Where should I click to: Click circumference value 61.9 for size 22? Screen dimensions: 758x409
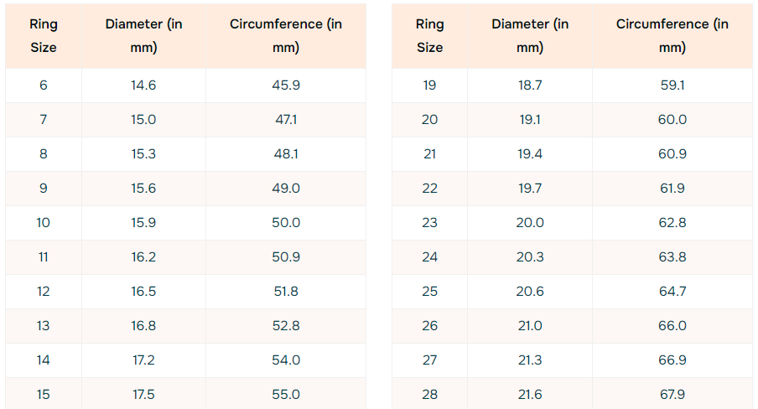672,189
